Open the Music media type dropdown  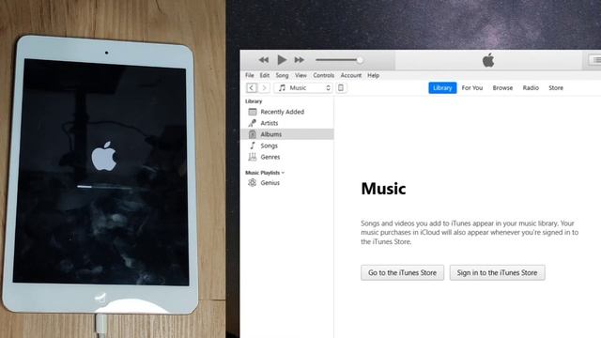pyautogui.click(x=303, y=87)
